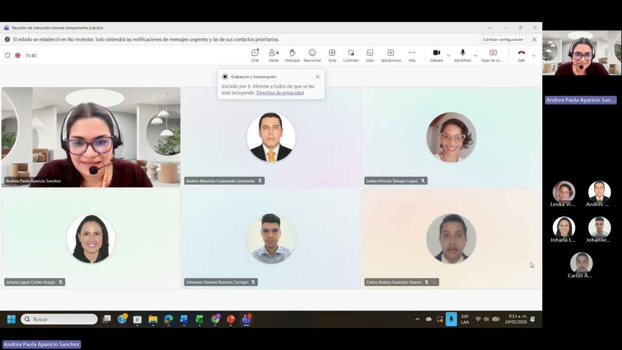
Task: Select Johannes Stevens Ramirez Carvajal avatar
Action: point(271,239)
